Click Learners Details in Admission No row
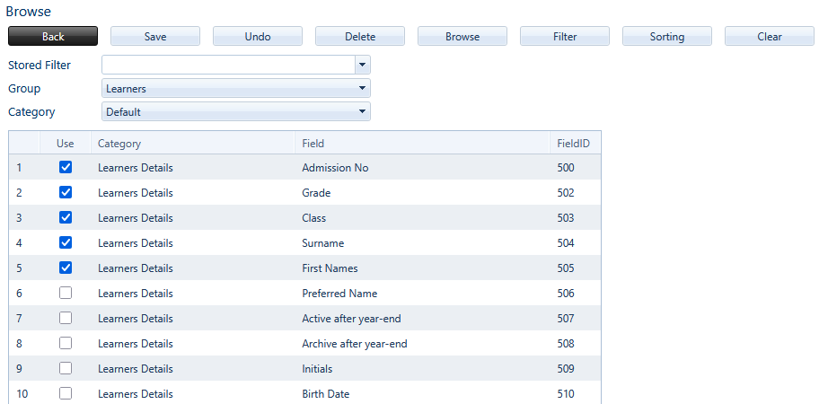Viewport: 819px width, 404px height. pos(136,168)
